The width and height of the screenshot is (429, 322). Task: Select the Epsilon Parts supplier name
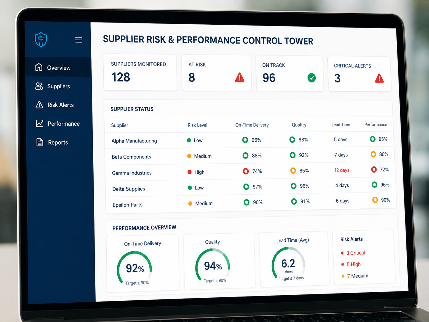click(x=127, y=205)
